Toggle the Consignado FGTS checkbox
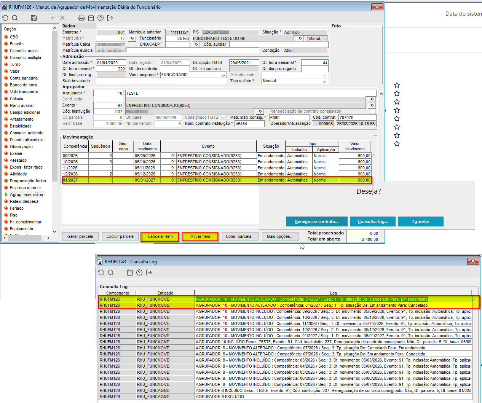 pos(224,118)
